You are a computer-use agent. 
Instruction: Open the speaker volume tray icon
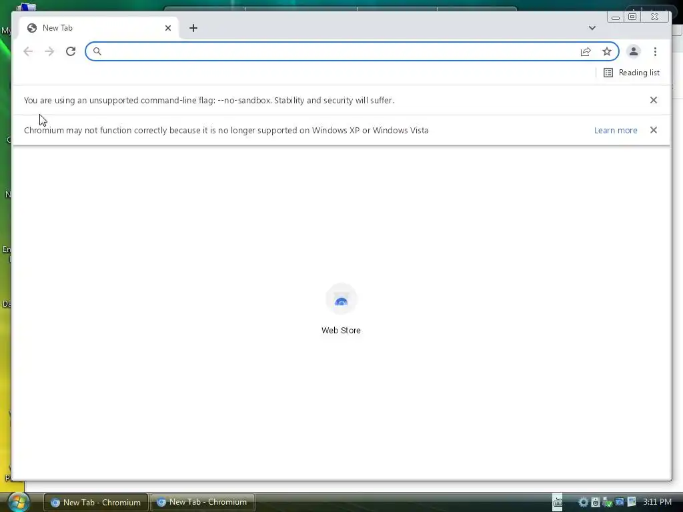[x=596, y=503]
